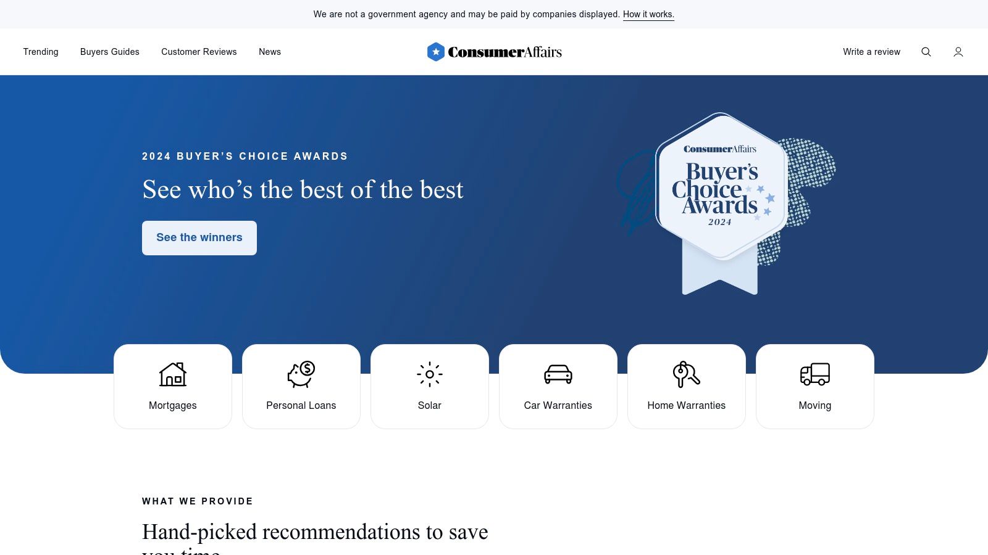This screenshot has width=988, height=555.
Task: Open the Buyers Guides menu
Action: [110, 52]
